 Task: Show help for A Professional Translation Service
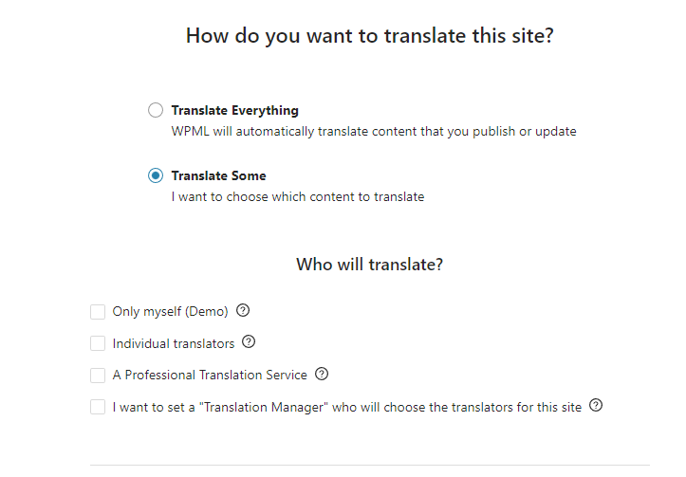322,374
